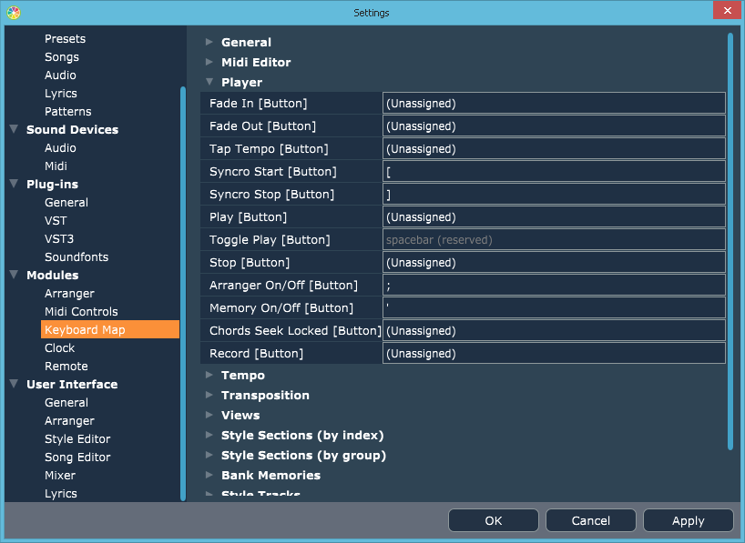
Task: Select Audio under Sound Devices
Action: point(60,148)
